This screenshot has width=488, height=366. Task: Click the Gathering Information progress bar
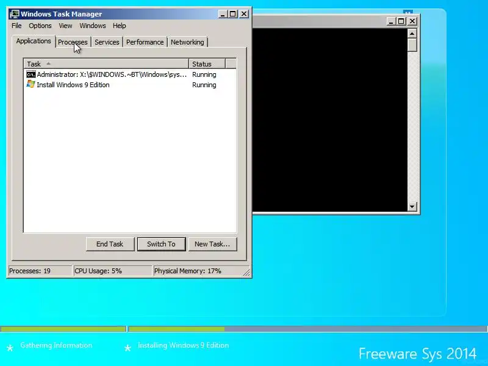tap(63, 329)
